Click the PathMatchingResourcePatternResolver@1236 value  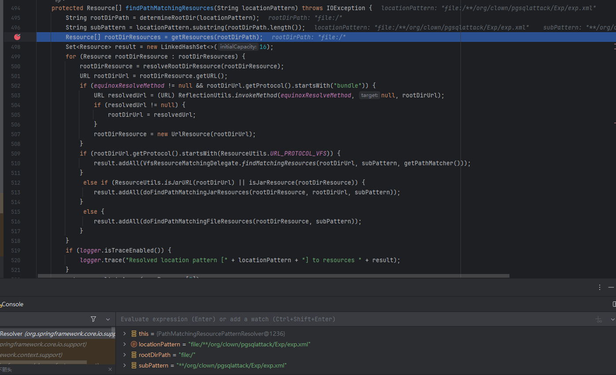(221, 334)
